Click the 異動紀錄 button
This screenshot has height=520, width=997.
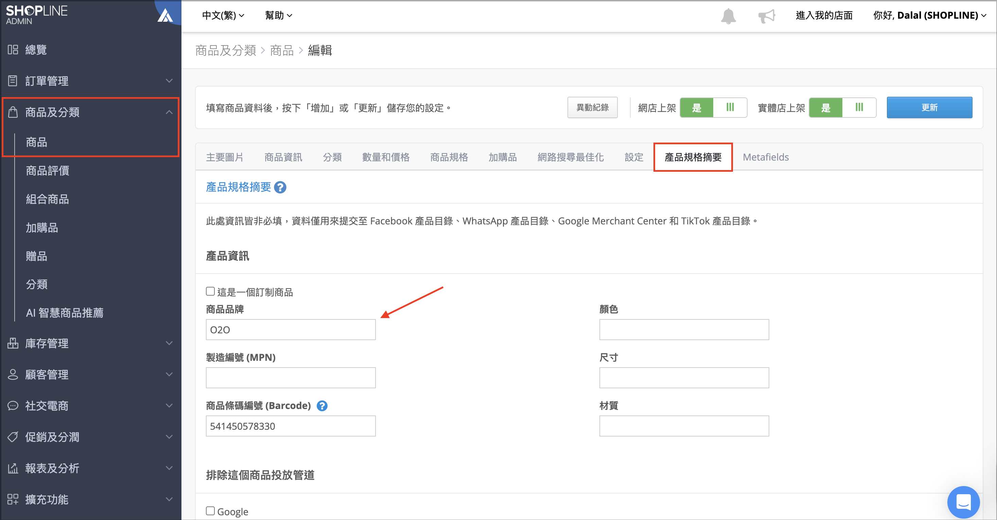click(592, 108)
